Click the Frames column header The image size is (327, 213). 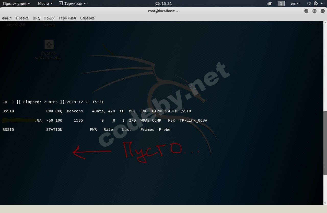[x=147, y=130]
